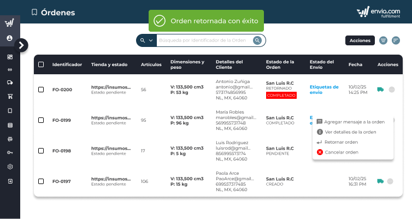Click green truck icon for order FO-0200
This screenshot has width=412, height=219.
(x=380, y=90)
